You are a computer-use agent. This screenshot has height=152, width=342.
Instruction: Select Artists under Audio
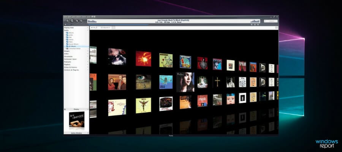(x=71, y=35)
